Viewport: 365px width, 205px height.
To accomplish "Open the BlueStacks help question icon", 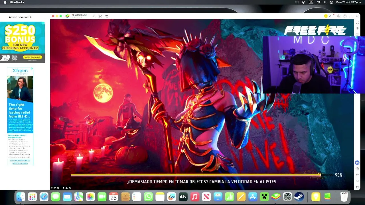I will [345, 16].
